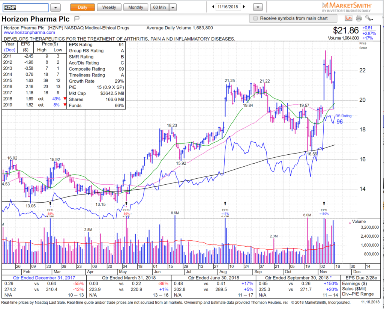Open the chart drawing tool icon

click(x=348, y=18)
